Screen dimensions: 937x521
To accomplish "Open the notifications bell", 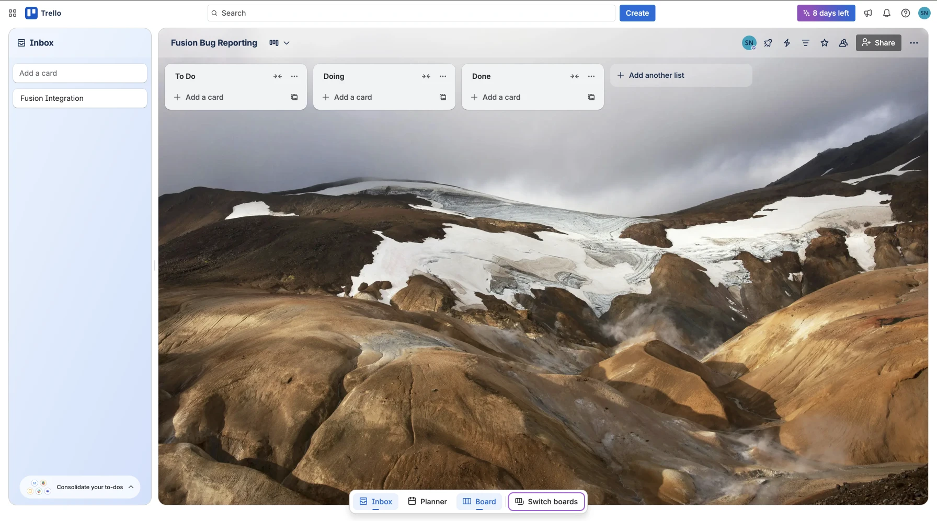I will 886,13.
